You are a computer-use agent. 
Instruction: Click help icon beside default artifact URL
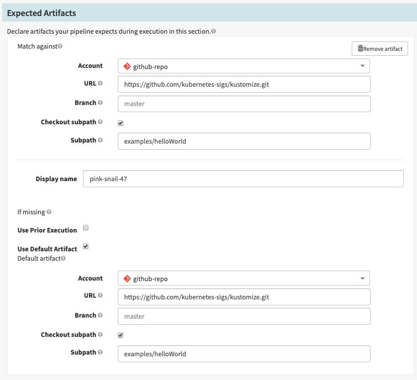tap(100, 296)
